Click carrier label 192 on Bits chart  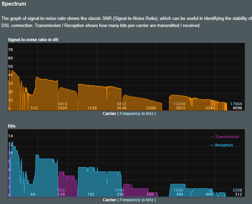91,194
